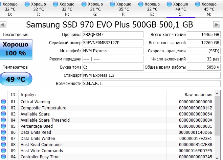Select the G: drive tab
Viewport: 223px width, 160px height.
(x=95, y=9)
